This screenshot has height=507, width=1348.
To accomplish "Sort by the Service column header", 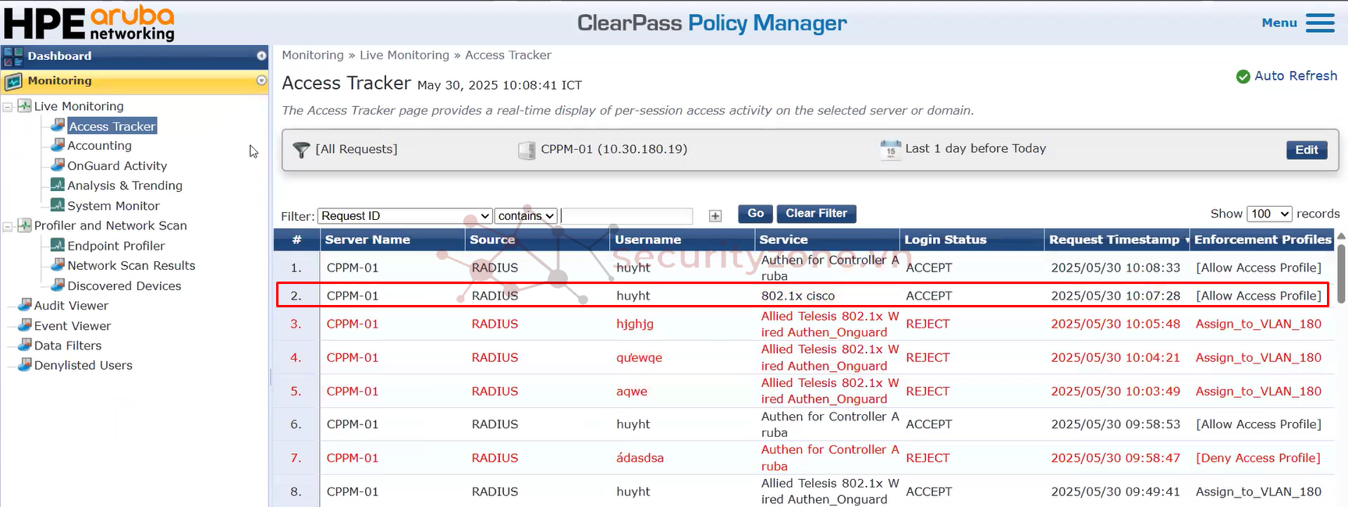I will pos(783,239).
